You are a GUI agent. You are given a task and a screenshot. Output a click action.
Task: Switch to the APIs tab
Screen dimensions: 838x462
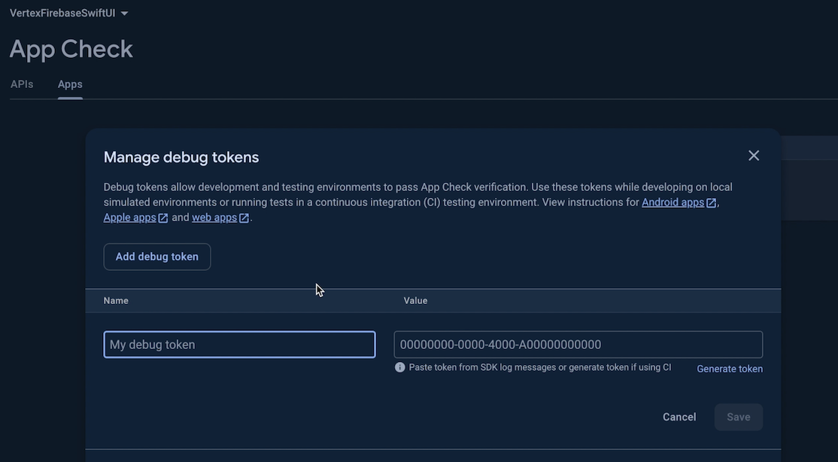tap(22, 84)
